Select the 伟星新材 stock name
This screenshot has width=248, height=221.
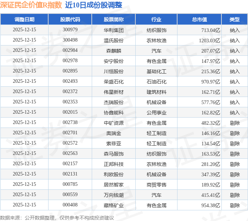tap(114, 92)
